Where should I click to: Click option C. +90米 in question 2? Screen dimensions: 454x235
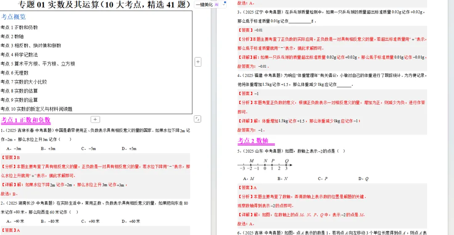pos(90,221)
